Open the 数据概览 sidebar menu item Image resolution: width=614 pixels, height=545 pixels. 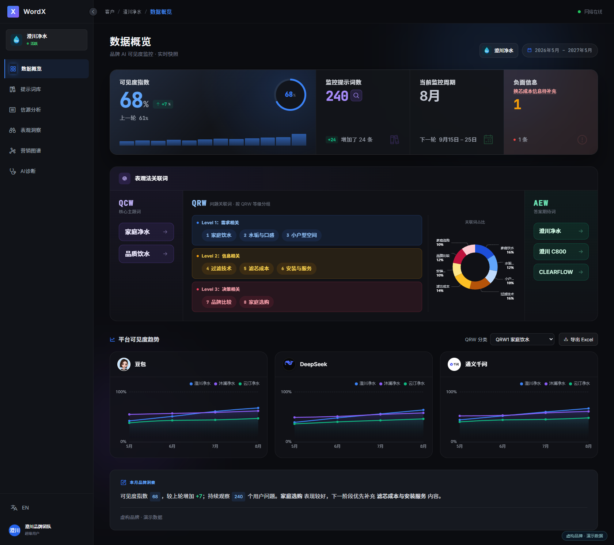[46, 69]
